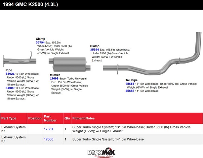Viewport: 203px width, 158px height.
Task: Open clamp 35794 link above the muffler
Action: (40, 43)
